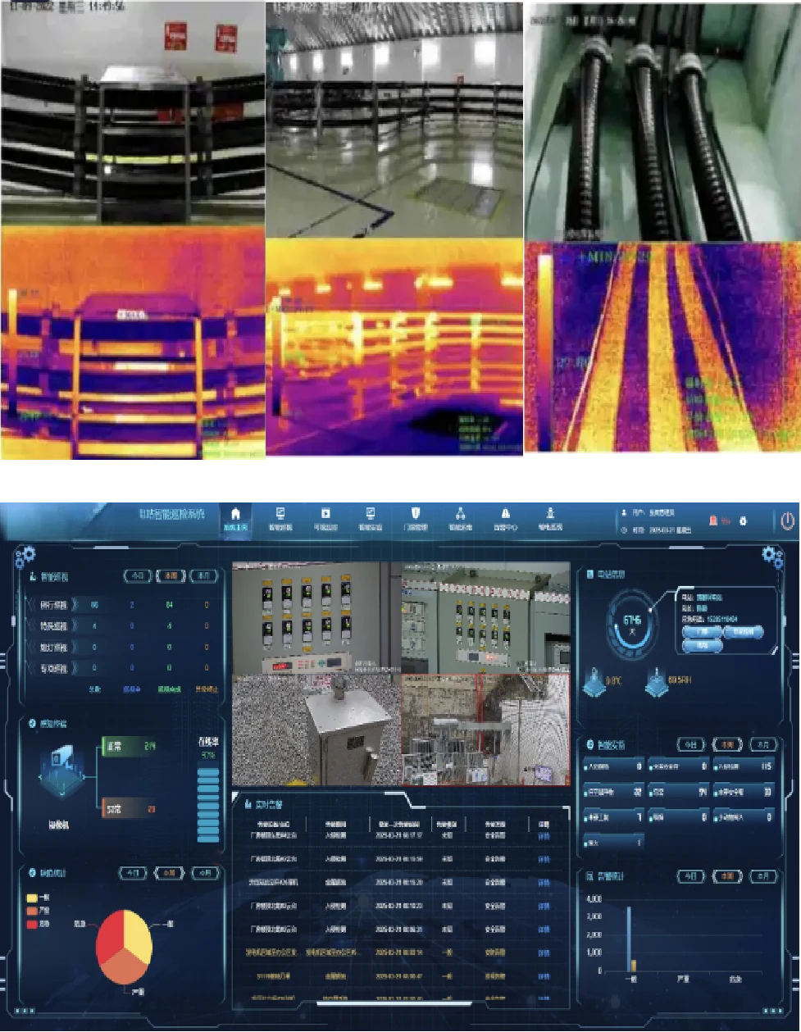Click the red legend swatch in pie panel
801x1032 pixels.
coord(32,925)
